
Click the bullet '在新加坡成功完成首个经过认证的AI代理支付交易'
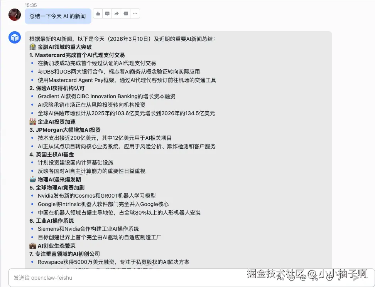click(97, 63)
